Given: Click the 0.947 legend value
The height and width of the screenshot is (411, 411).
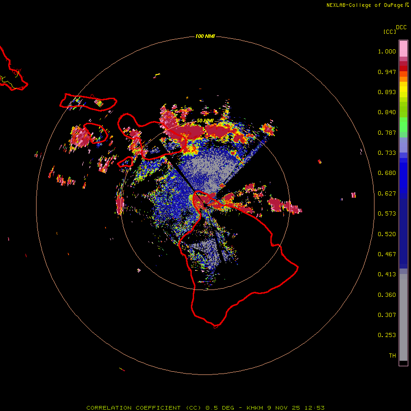Looking at the screenshot, I should [x=387, y=72].
